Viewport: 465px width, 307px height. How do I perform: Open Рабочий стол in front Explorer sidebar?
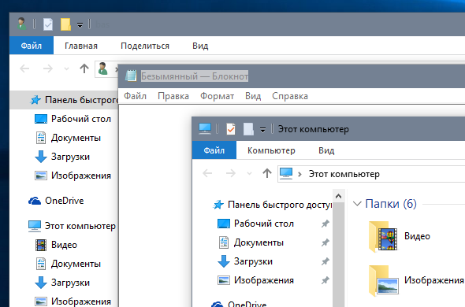255,224
